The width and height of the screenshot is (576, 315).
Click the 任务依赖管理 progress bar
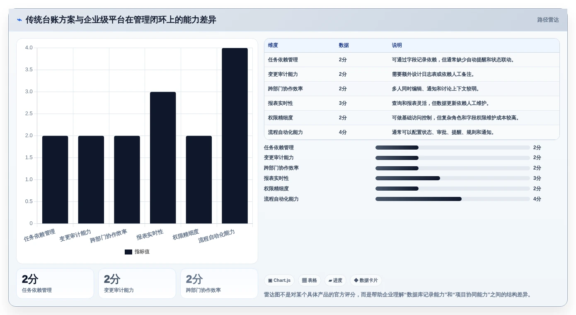click(453, 148)
